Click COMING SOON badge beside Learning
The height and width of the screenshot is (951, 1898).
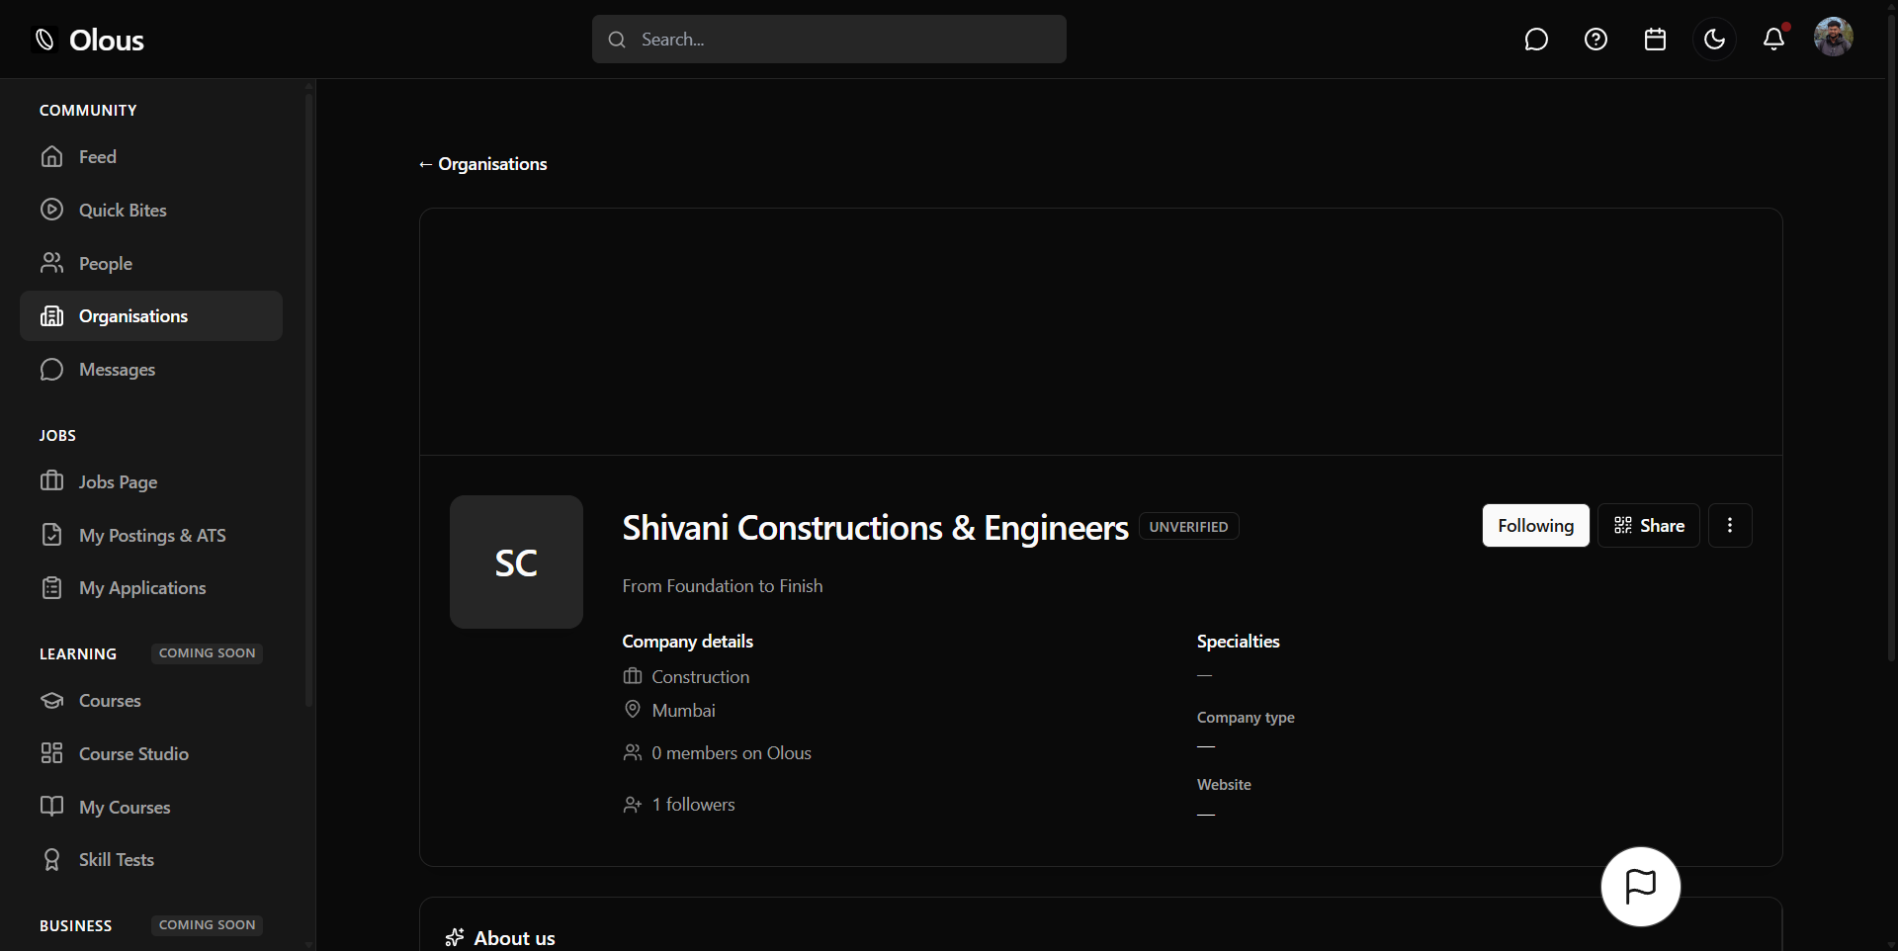(208, 653)
